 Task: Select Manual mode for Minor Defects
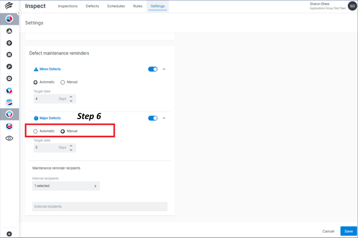tap(63, 82)
